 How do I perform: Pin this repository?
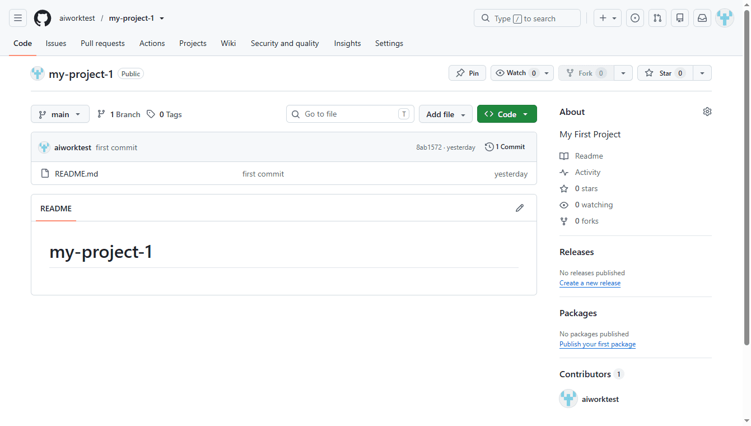tap(467, 73)
